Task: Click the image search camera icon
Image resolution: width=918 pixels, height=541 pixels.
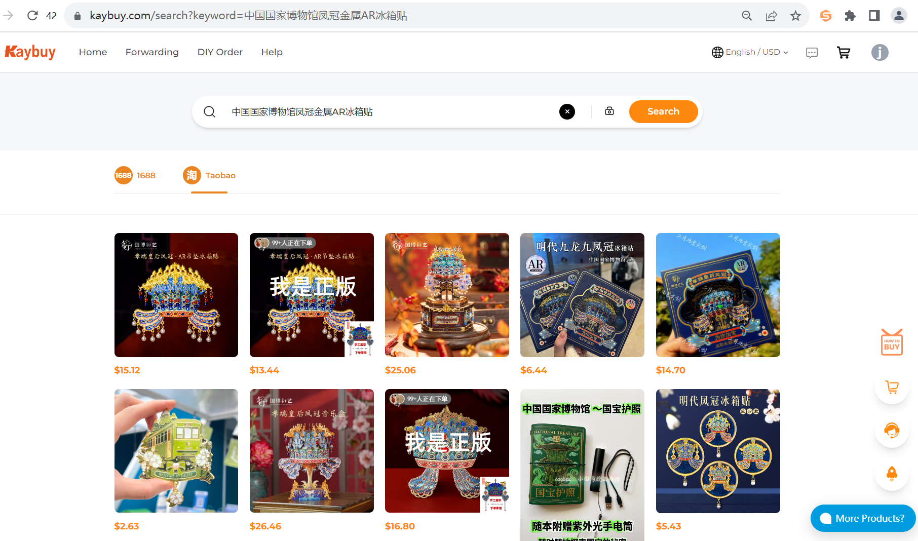Action: (x=609, y=111)
